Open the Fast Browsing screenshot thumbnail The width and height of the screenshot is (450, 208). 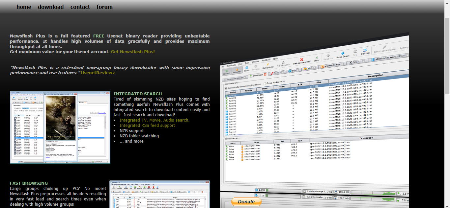(x=159, y=194)
